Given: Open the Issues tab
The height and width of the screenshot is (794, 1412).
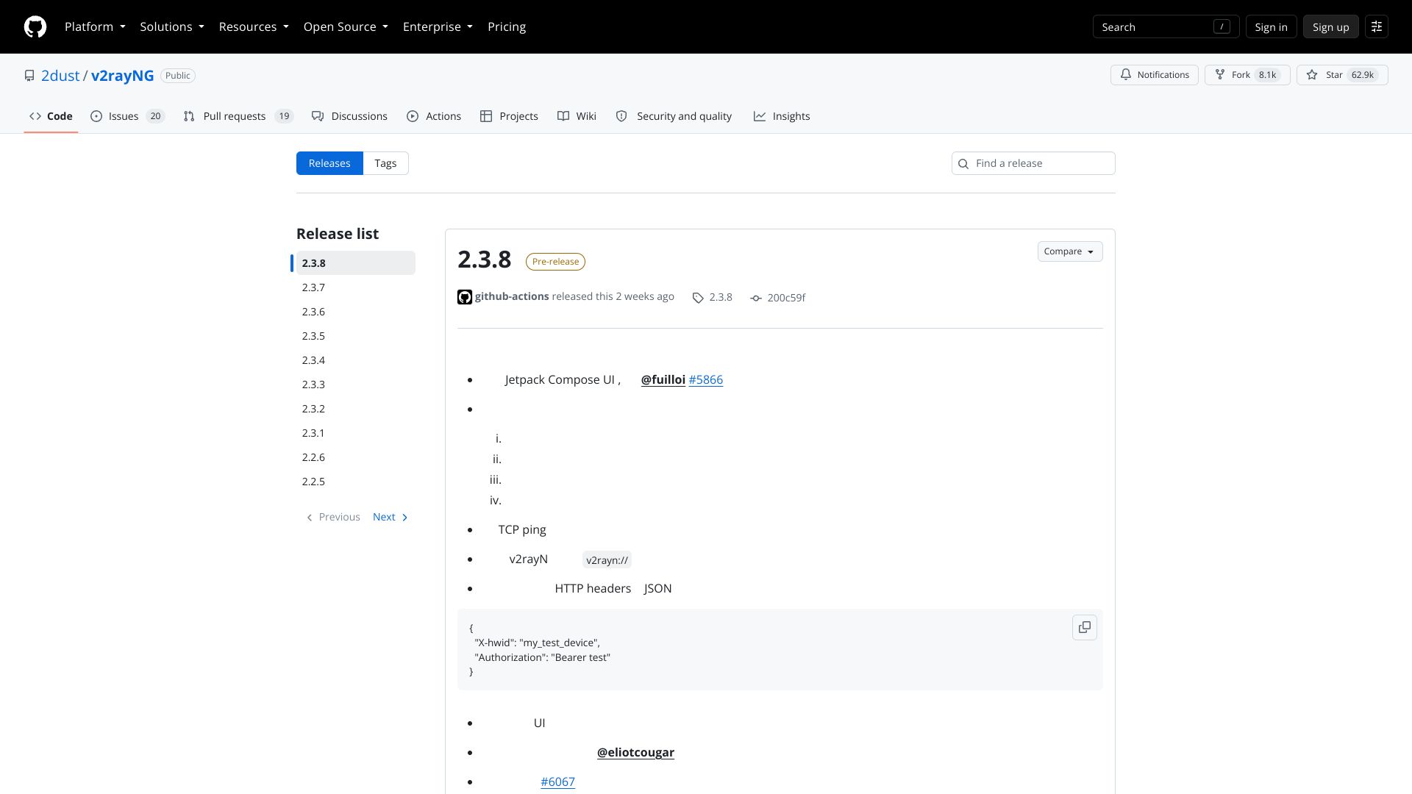Looking at the screenshot, I should click(127, 116).
